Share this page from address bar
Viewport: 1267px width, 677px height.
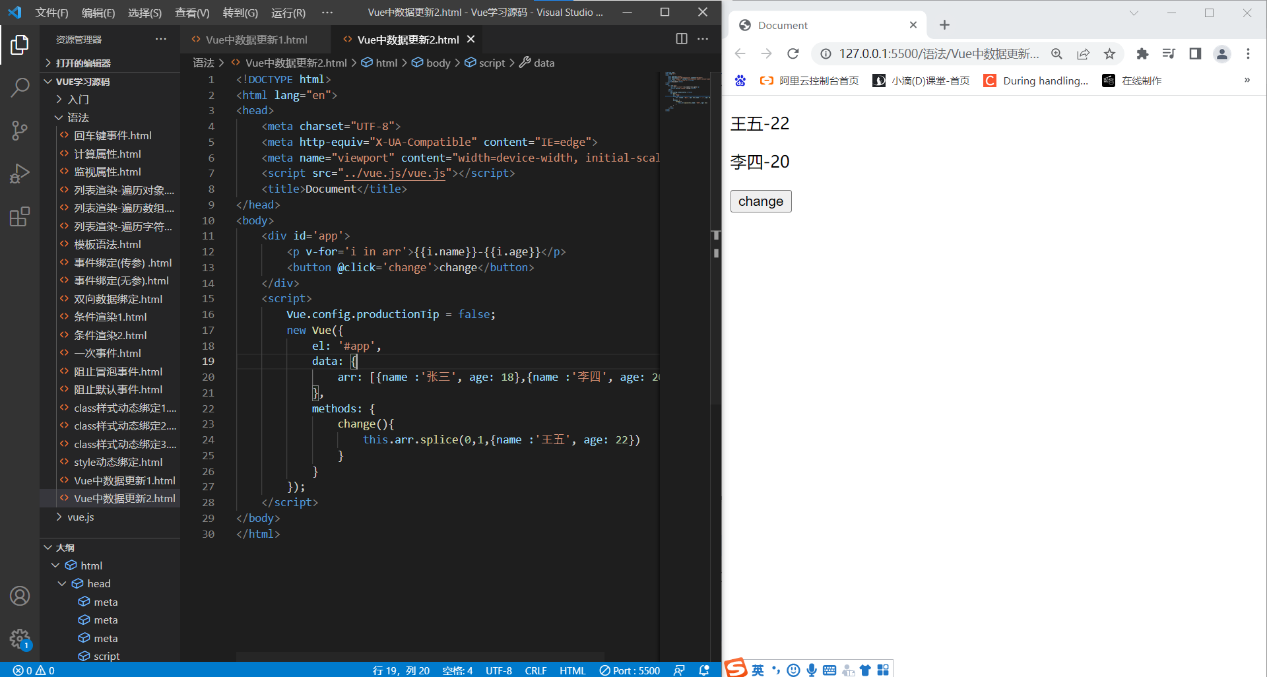coord(1084,54)
